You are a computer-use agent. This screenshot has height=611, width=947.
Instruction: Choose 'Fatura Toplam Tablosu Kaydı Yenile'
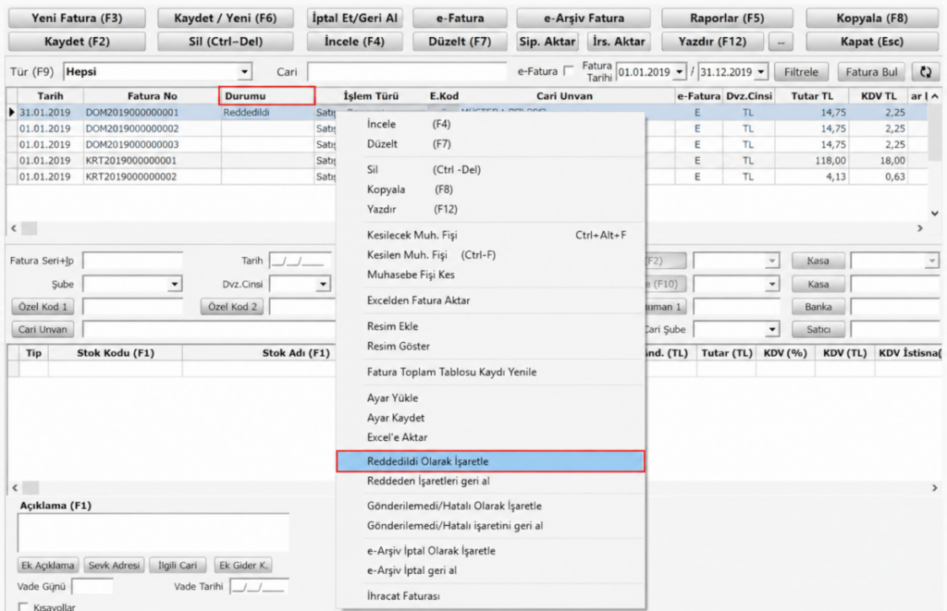451,372
